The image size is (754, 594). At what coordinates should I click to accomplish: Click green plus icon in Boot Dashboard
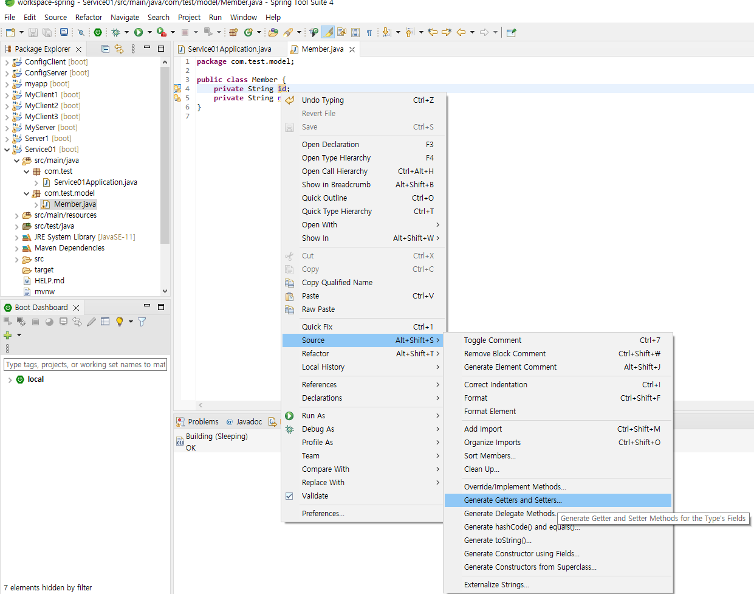pos(8,335)
